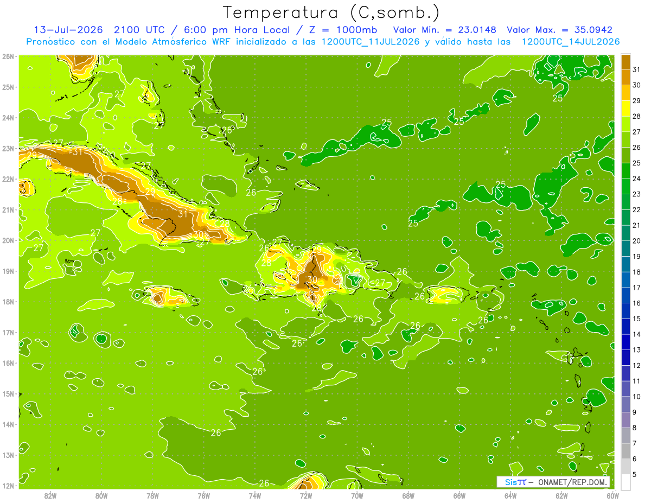This screenshot has width=651, height=503.
Task: Click the "14N" latitude axis label
Action: point(8,424)
